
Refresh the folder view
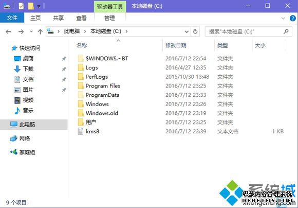click(x=195, y=31)
